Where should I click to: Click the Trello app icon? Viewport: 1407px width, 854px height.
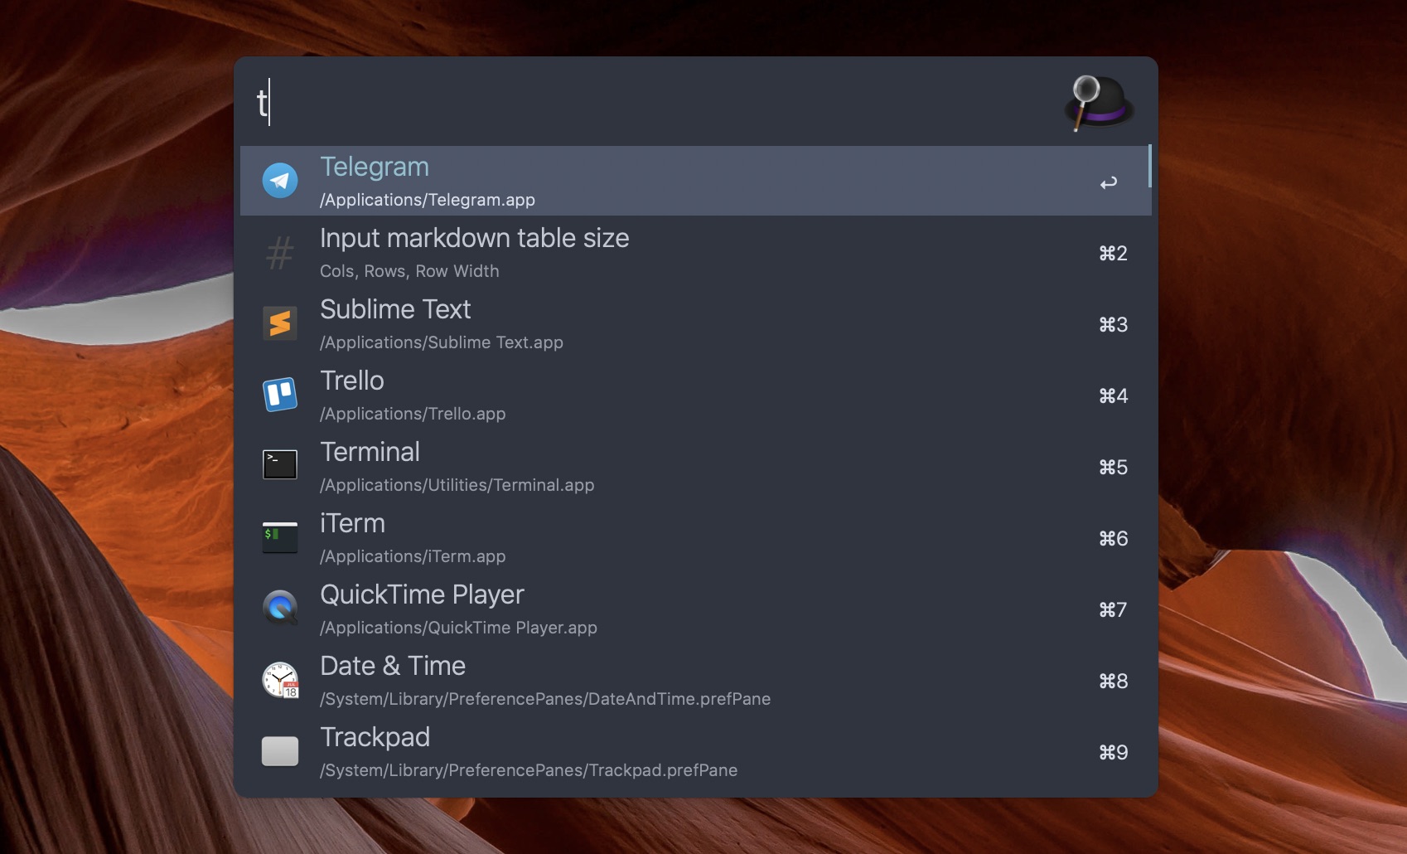280,395
